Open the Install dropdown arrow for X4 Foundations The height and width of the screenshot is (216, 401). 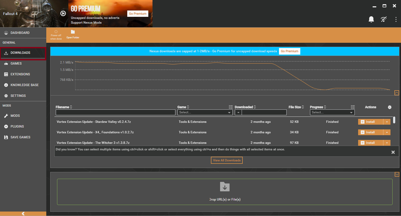pyautogui.click(x=387, y=132)
